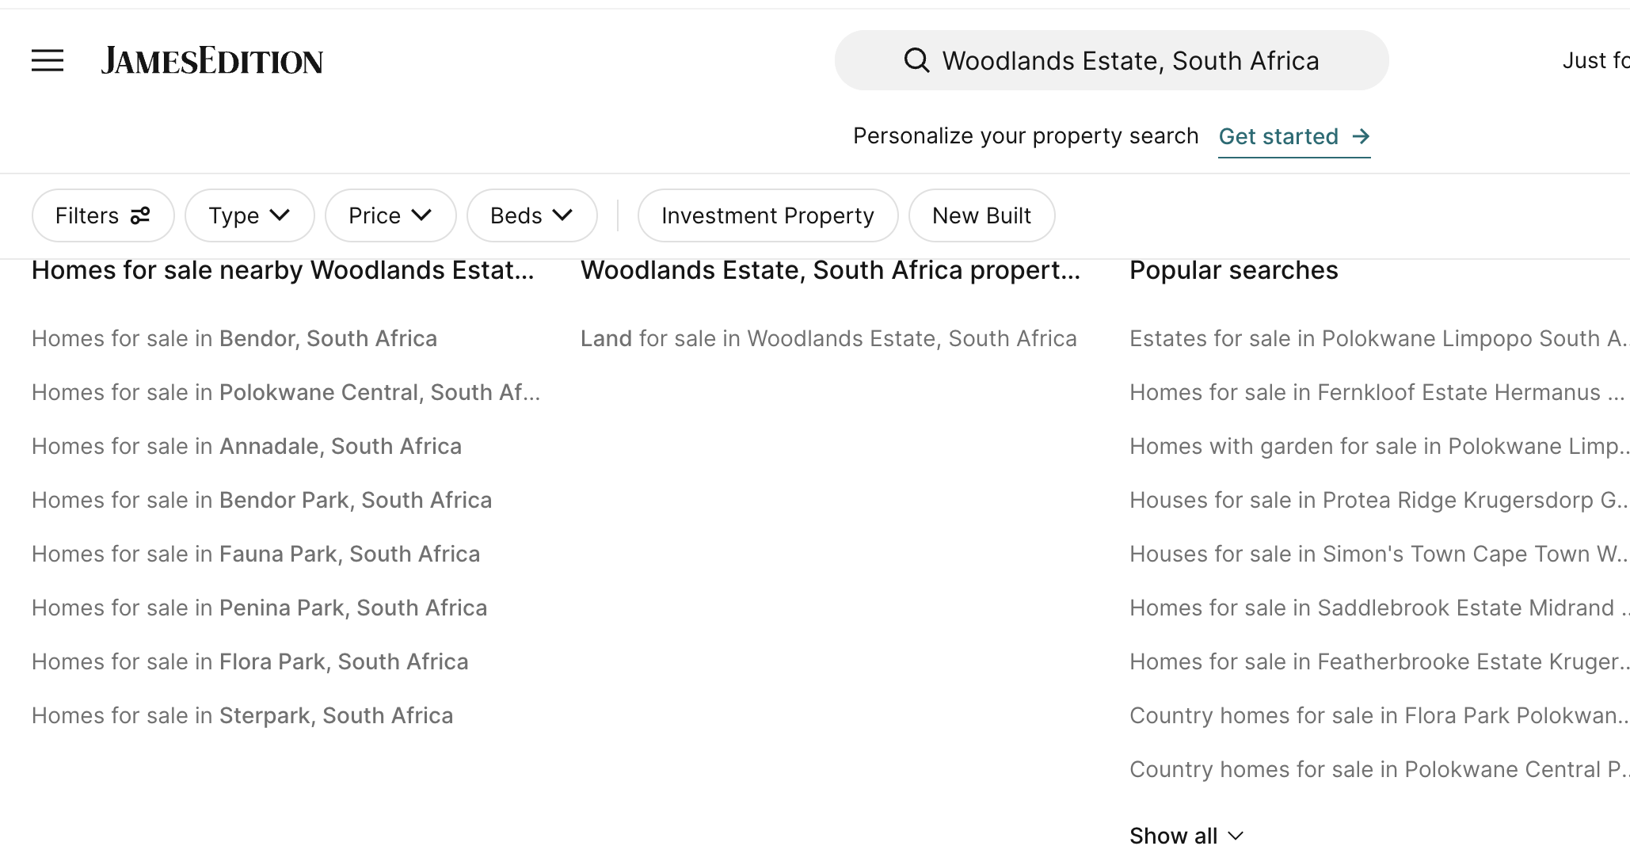Open the hamburger menu
This screenshot has width=1630, height=865.
tap(48, 60)
